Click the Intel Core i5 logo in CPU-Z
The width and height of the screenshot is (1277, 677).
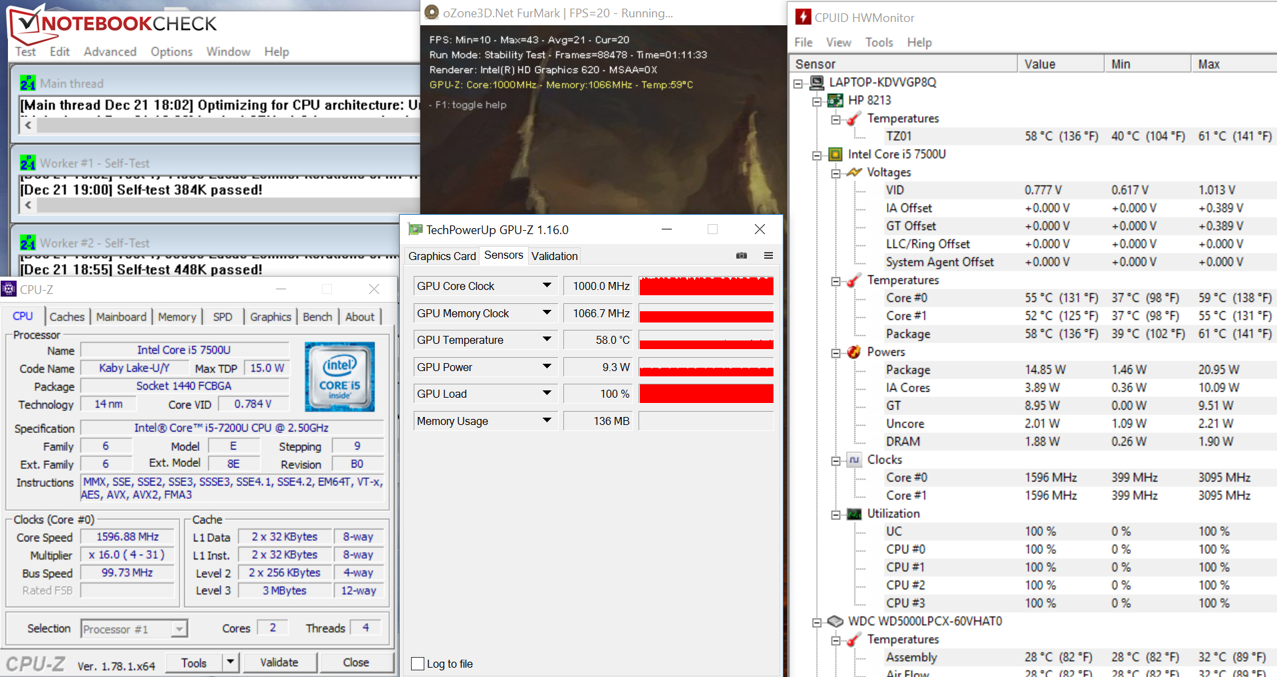click(340, 376)
